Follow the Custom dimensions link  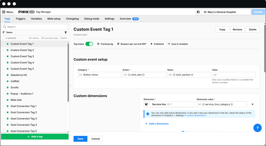196,115
